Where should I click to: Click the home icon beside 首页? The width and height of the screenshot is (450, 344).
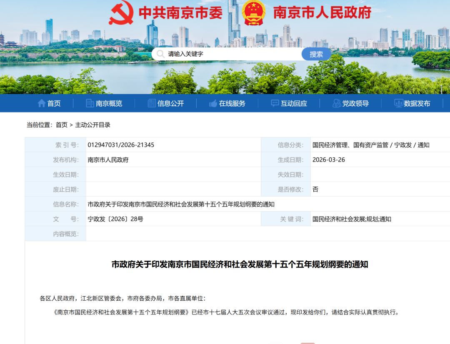[x=42, y=103]
